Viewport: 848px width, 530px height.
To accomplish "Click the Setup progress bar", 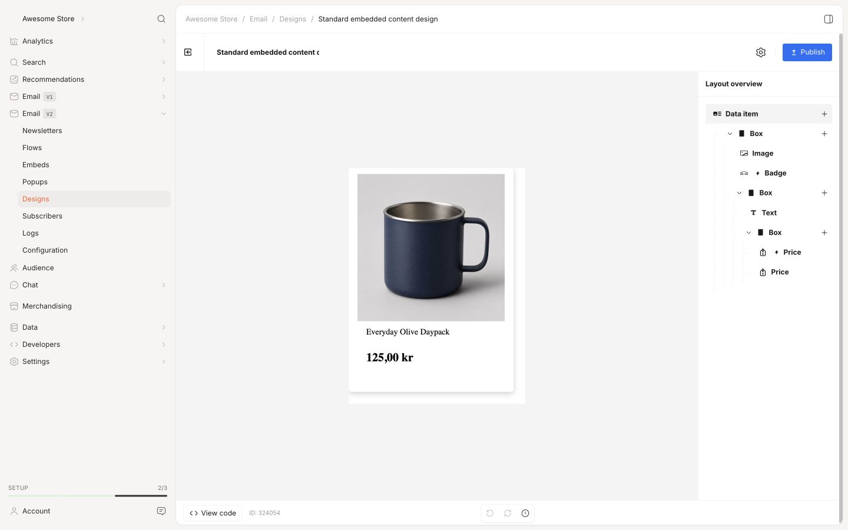I will click(88, 496).
